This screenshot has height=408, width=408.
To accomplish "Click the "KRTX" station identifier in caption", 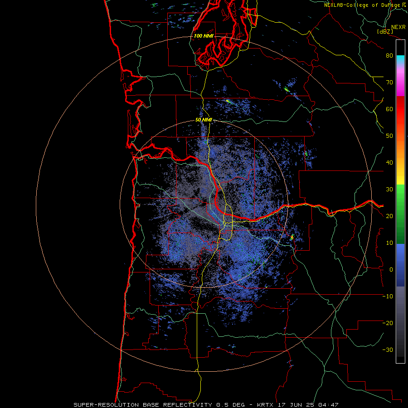I will 265,405.
